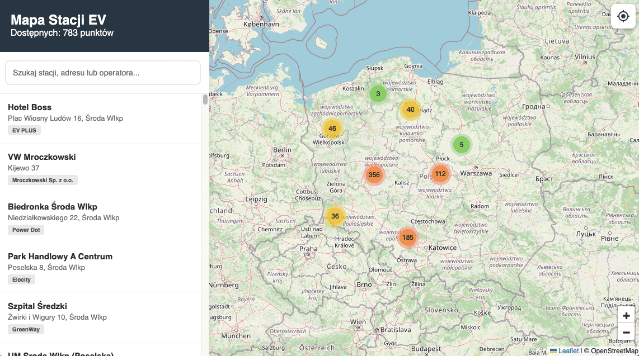Screen dimensions: 639x356
Task: Click the yellow cluster marker labeled 40
Action: pos(411,110)
